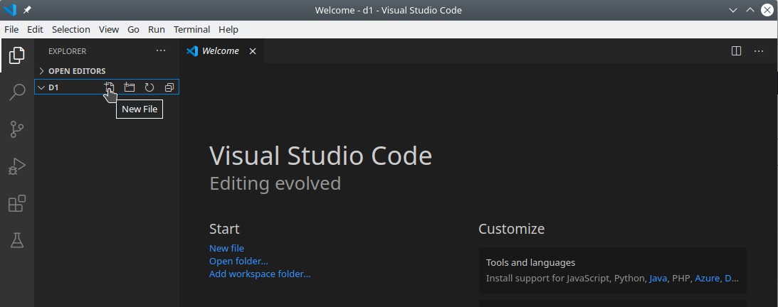The height and width of the screenshot is (307, 778).
Task: Minimize the window with the down chevron
Action: tap(733, 10)
